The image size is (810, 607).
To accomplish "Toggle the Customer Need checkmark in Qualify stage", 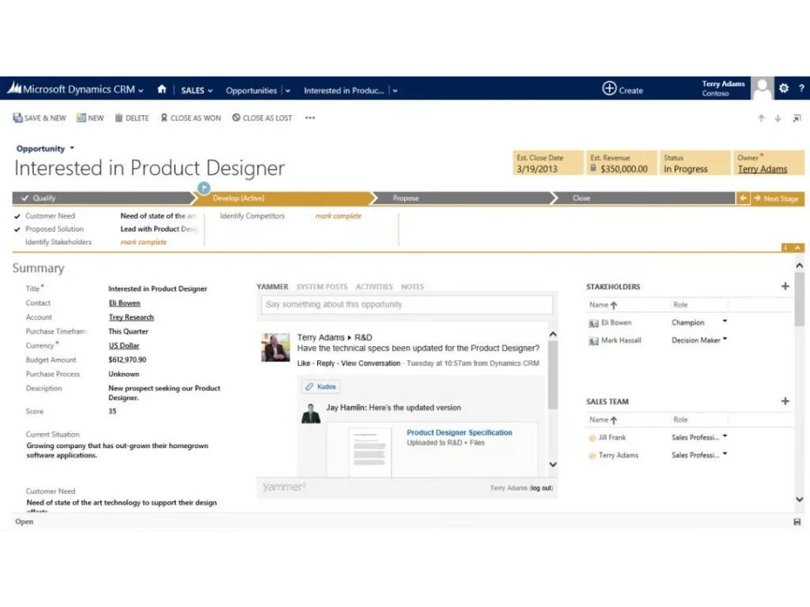I will tap(18, 216).
